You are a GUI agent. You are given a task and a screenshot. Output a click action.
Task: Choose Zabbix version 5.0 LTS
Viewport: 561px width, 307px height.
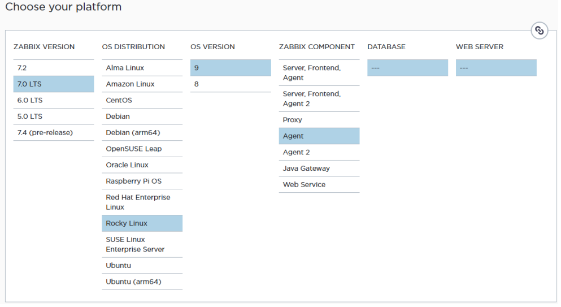[x=54, y=116]
